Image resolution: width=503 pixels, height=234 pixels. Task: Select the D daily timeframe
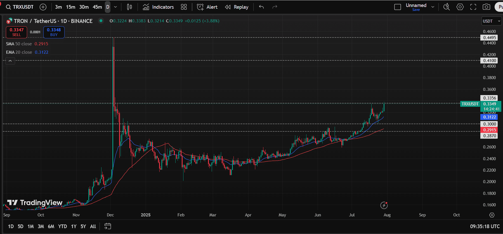click(108, 7)
